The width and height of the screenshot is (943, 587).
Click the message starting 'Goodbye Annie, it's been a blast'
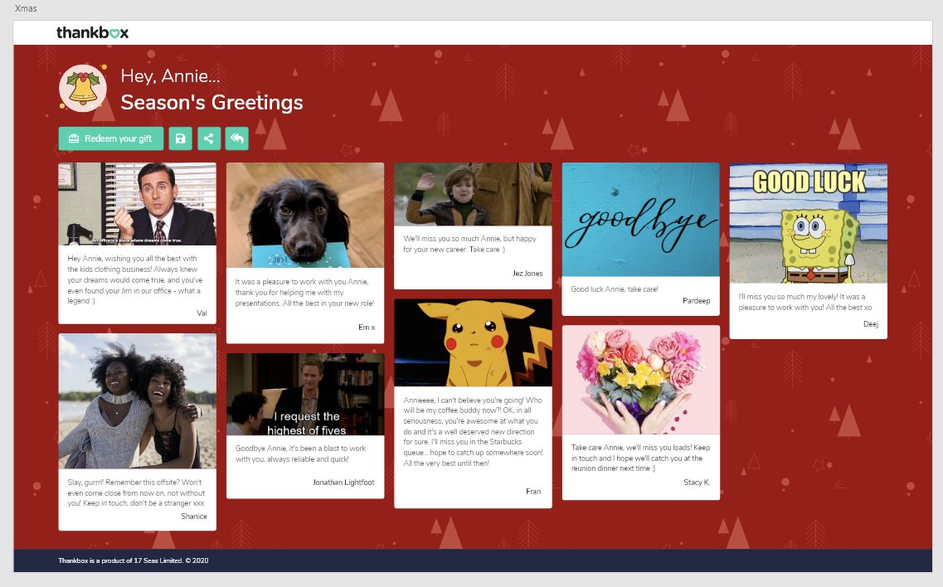[300, 454]
